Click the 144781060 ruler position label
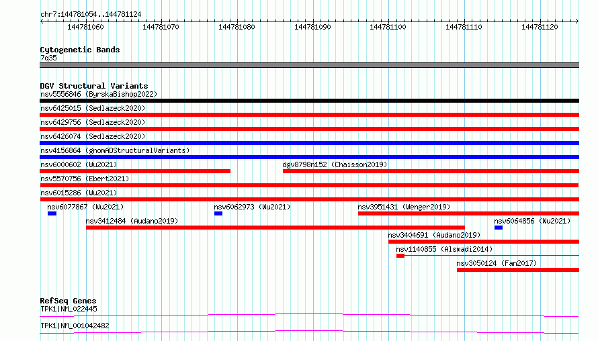The width and height of the screenshot is (598, 341). point(85,27)
